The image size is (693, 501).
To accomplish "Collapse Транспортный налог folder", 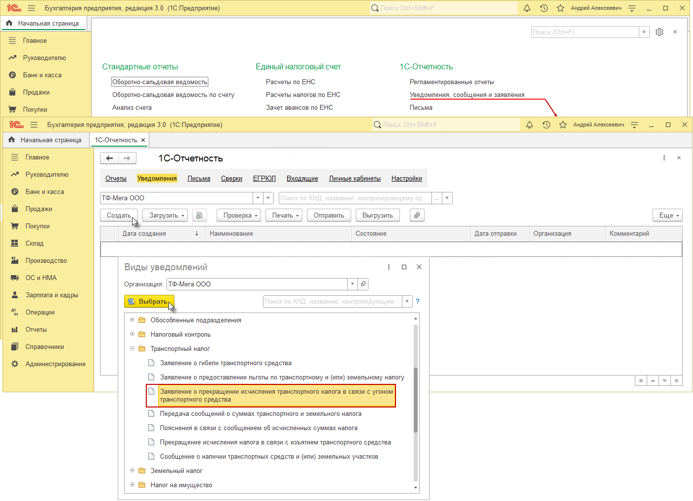I will [132, 348].
